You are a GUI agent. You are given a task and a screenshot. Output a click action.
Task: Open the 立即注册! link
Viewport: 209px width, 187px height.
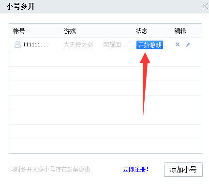pyautogui.click(x=136, y=170)
